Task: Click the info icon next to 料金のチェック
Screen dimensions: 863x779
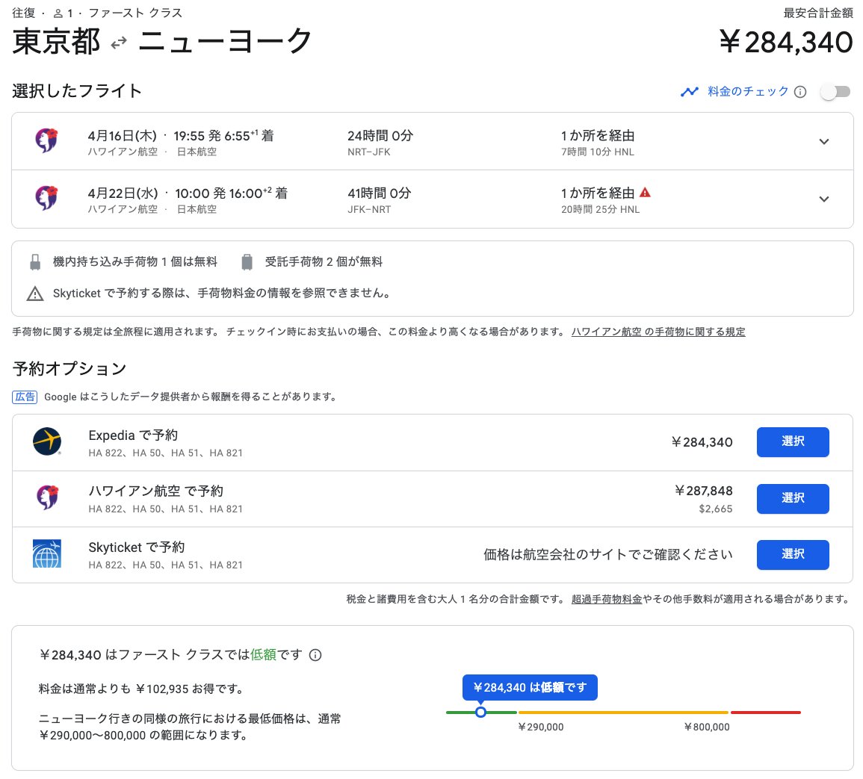Action: click(801, 92)
